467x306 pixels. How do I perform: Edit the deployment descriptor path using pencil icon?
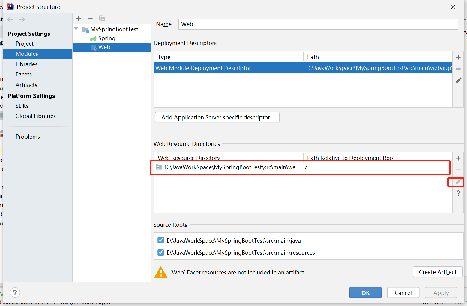(458, 80)
